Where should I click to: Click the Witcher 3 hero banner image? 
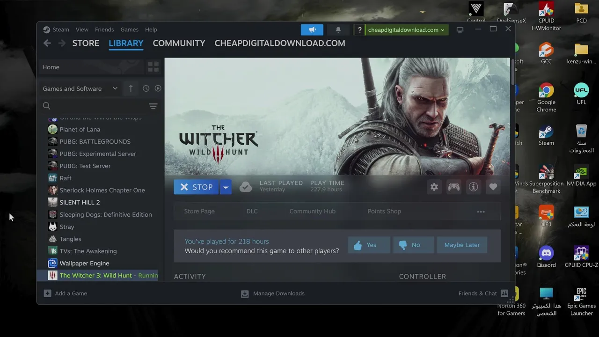coord(337,116)
